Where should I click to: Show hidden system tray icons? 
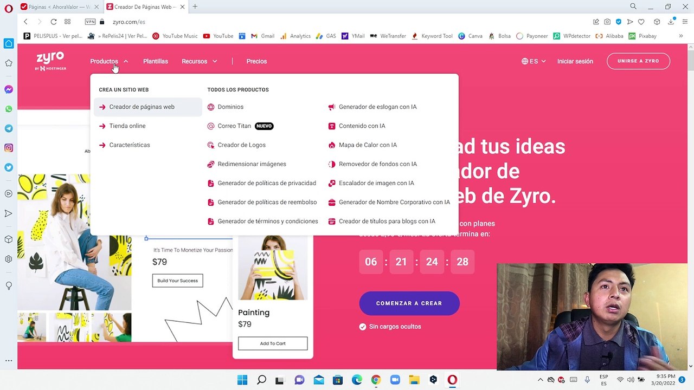540,380
